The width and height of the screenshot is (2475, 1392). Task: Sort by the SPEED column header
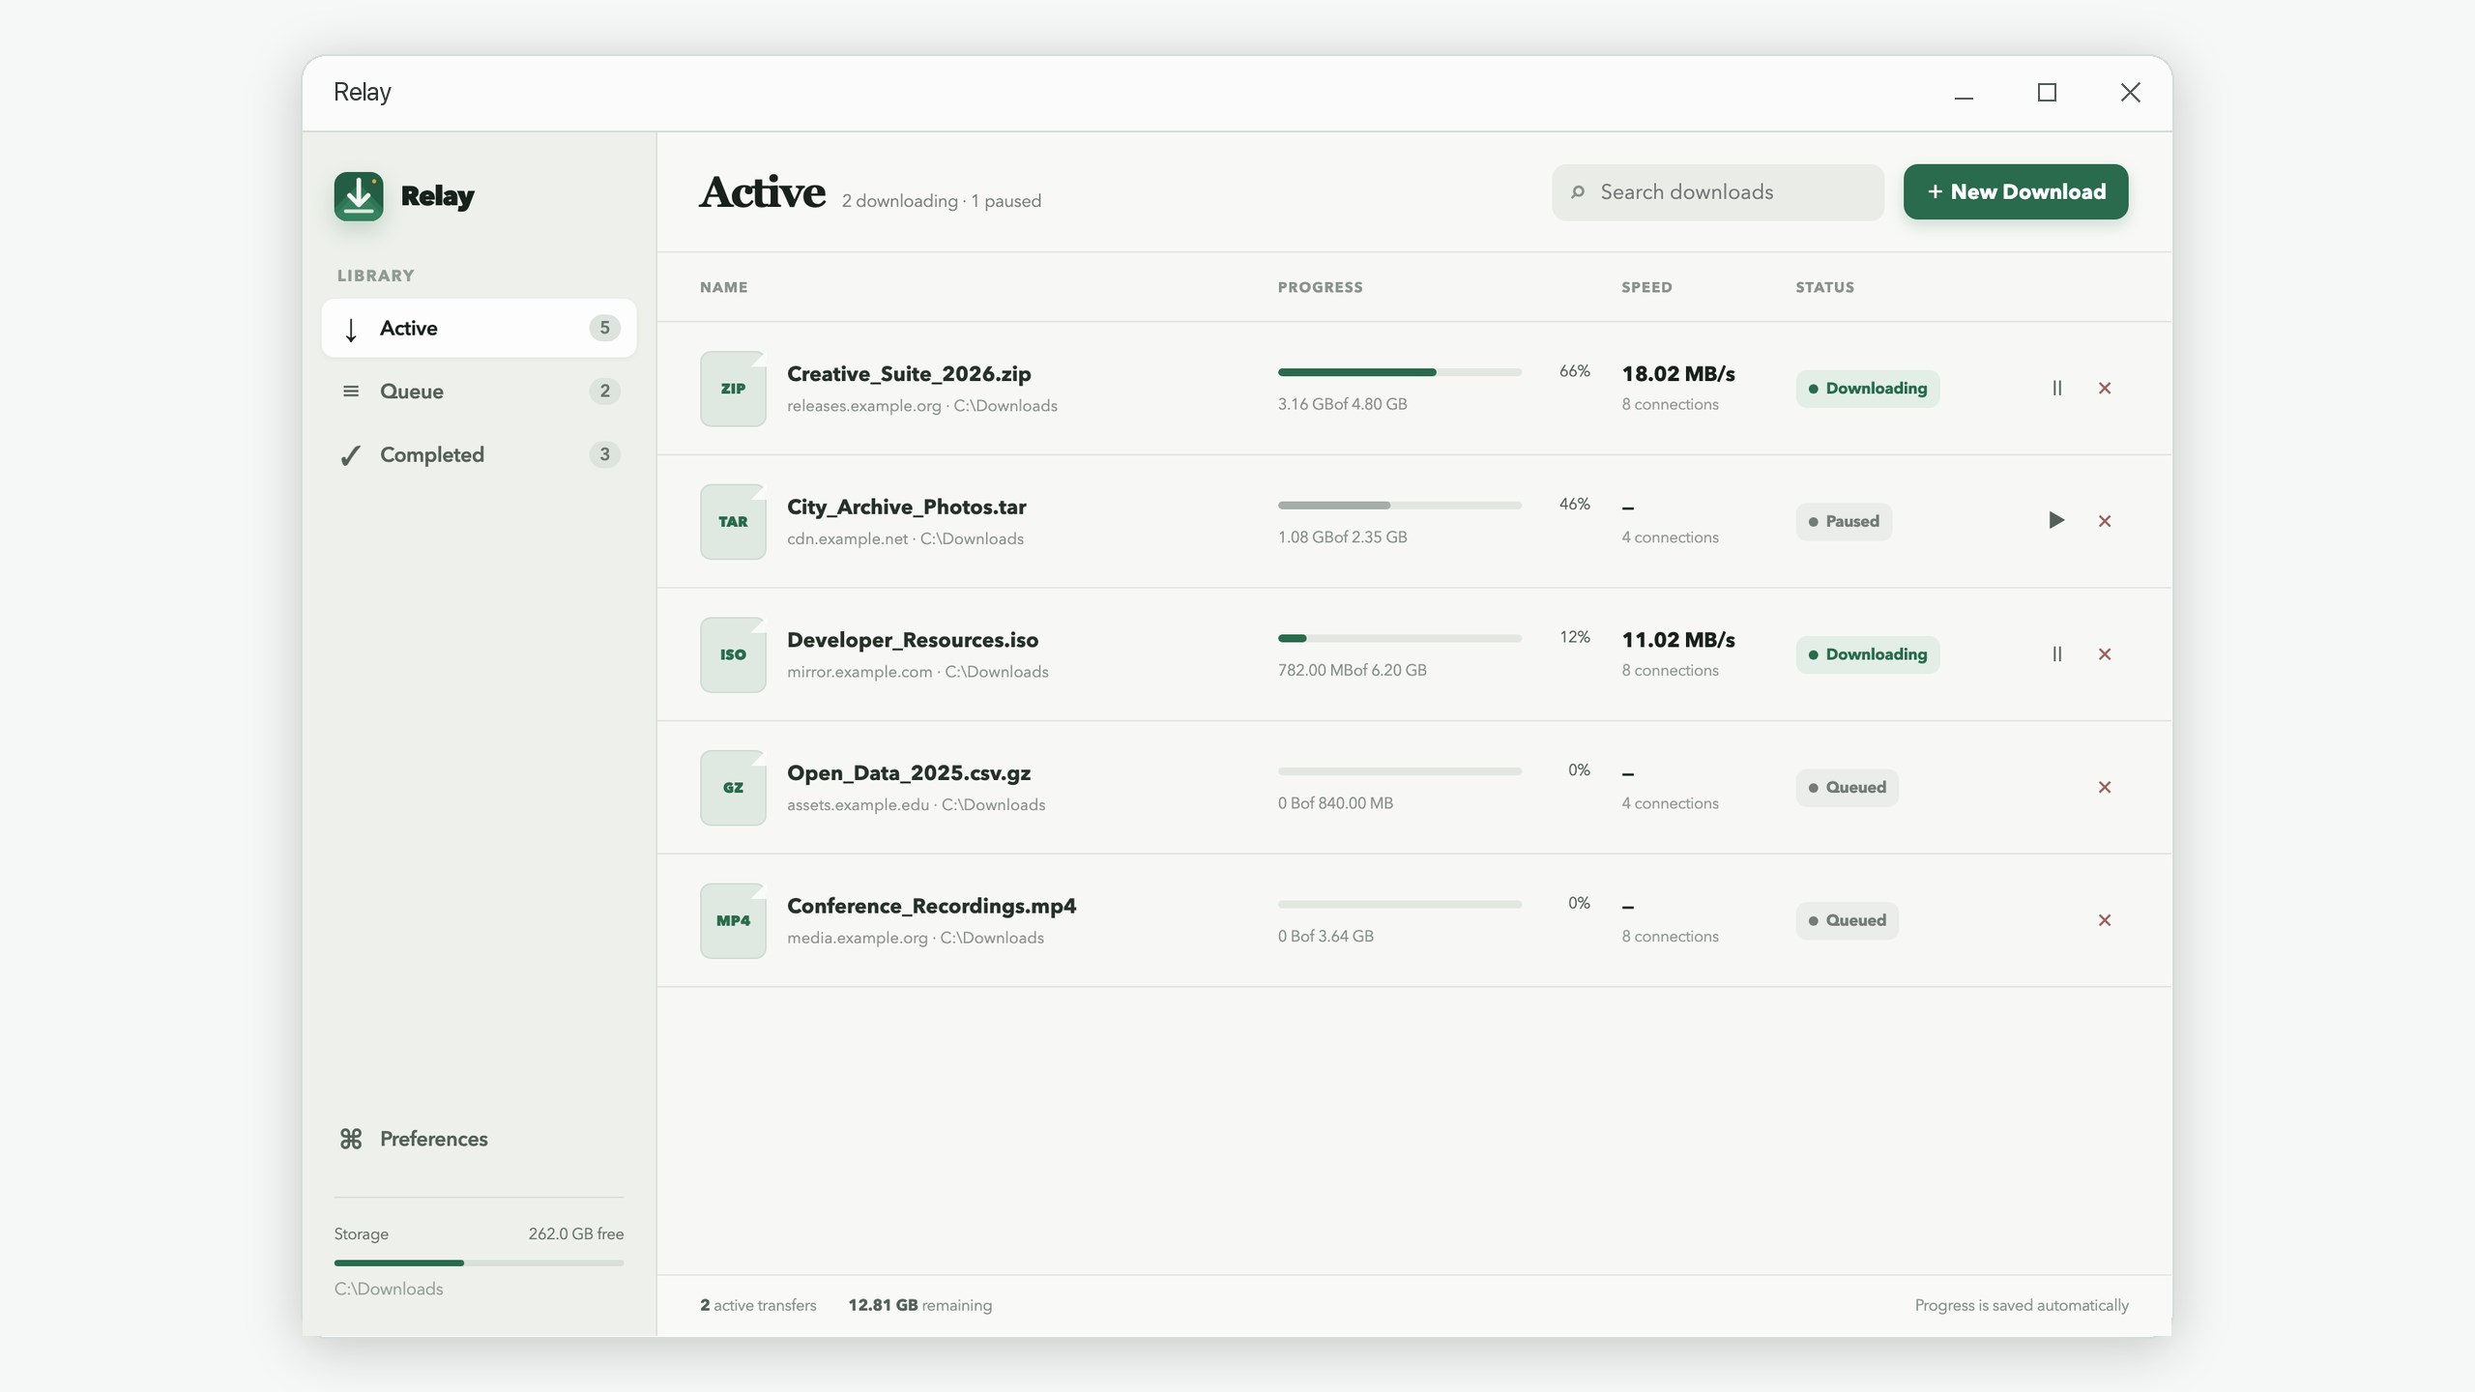coord(1646,287)
